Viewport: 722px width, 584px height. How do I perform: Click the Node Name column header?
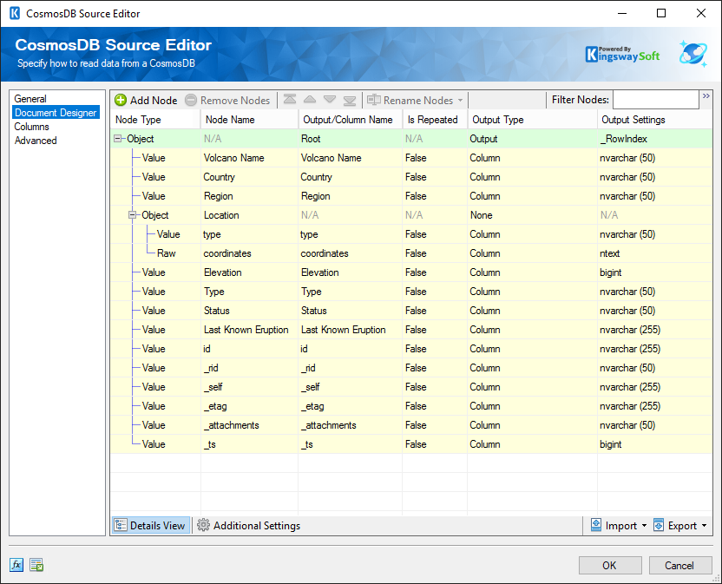click(249, 119)
